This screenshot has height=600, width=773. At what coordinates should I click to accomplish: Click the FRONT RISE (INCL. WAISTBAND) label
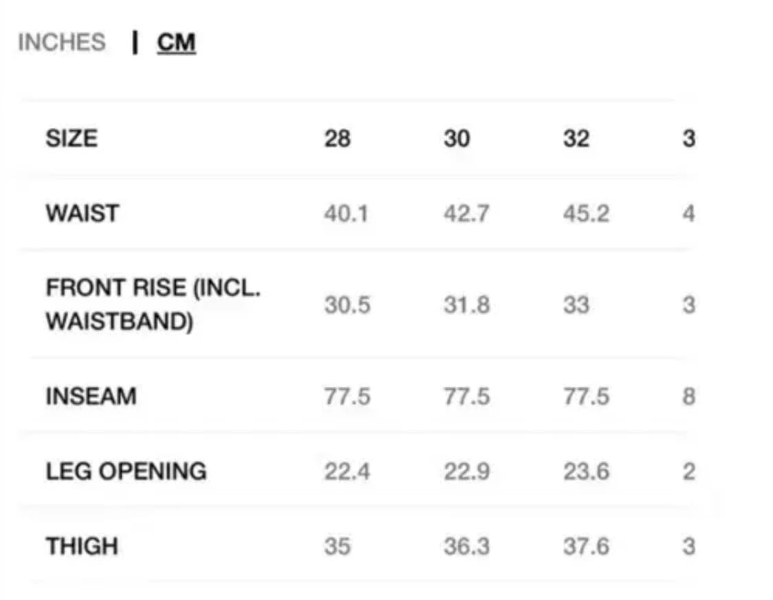coord(153,304)
